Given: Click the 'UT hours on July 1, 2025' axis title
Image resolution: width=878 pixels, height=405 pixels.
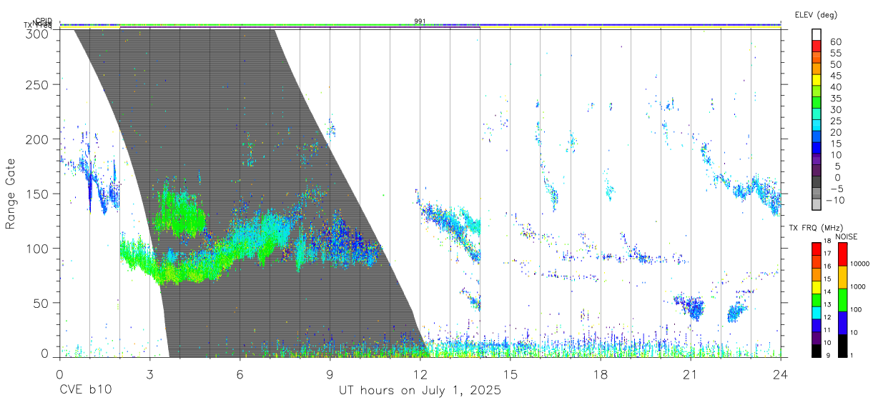Looking at the screenshot, I should 420,391.
